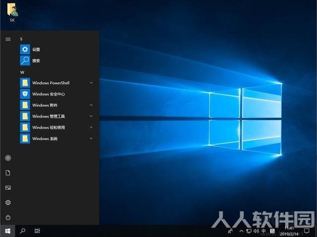This screenshot has width=317, height=237.
Task: Switch input language 中 indicator
Action: (x=263, y=231)
